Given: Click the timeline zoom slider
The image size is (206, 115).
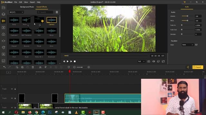Looking at the screenshot, I should point(81,67).
